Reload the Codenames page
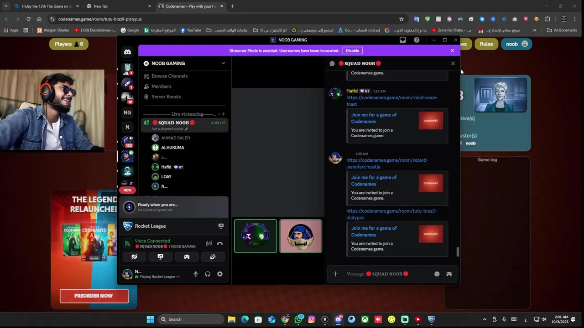The height and width of the screenshot is (328, 584). tap(28, 19)
